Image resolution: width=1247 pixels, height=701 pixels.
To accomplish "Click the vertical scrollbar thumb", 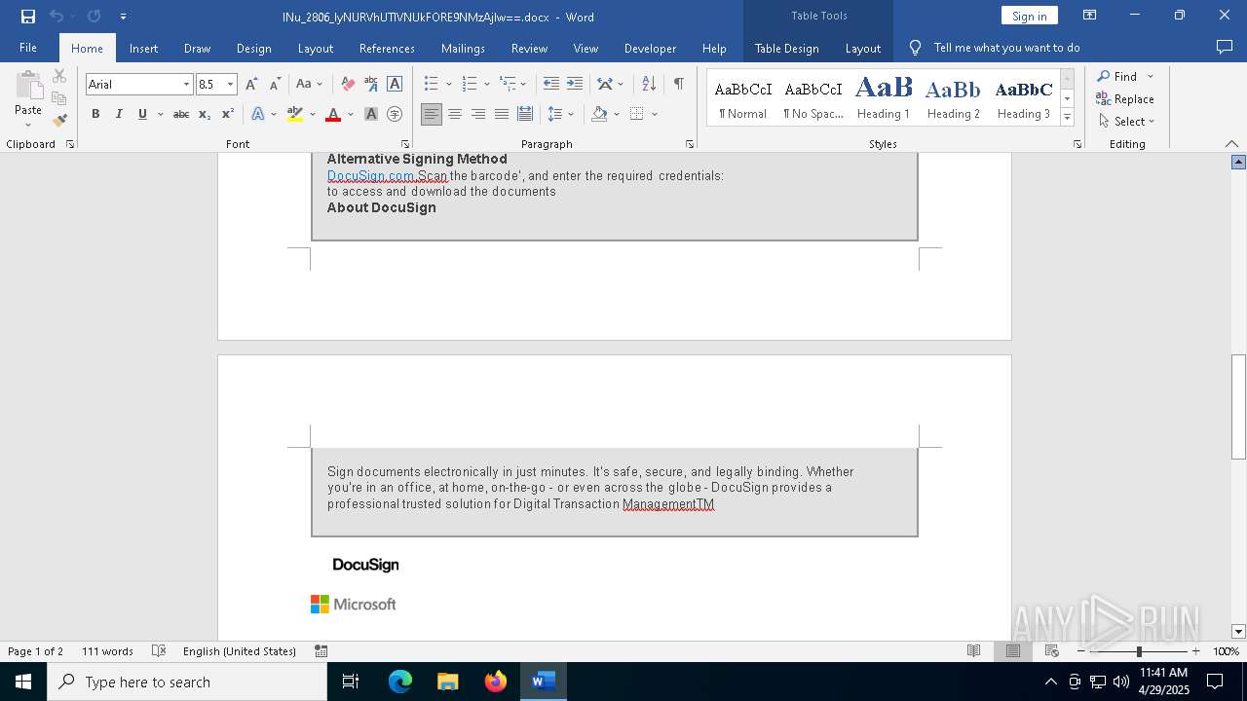I will 1238,407.
